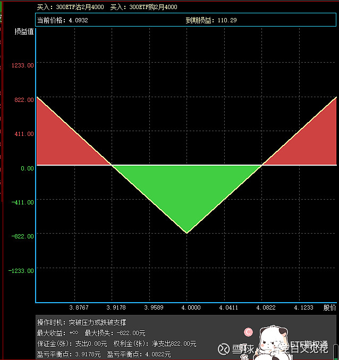This screenshot has height=360, width=339.
Task: Click the 4.0411 x-axis price label
Action: [x=228, y=307]
